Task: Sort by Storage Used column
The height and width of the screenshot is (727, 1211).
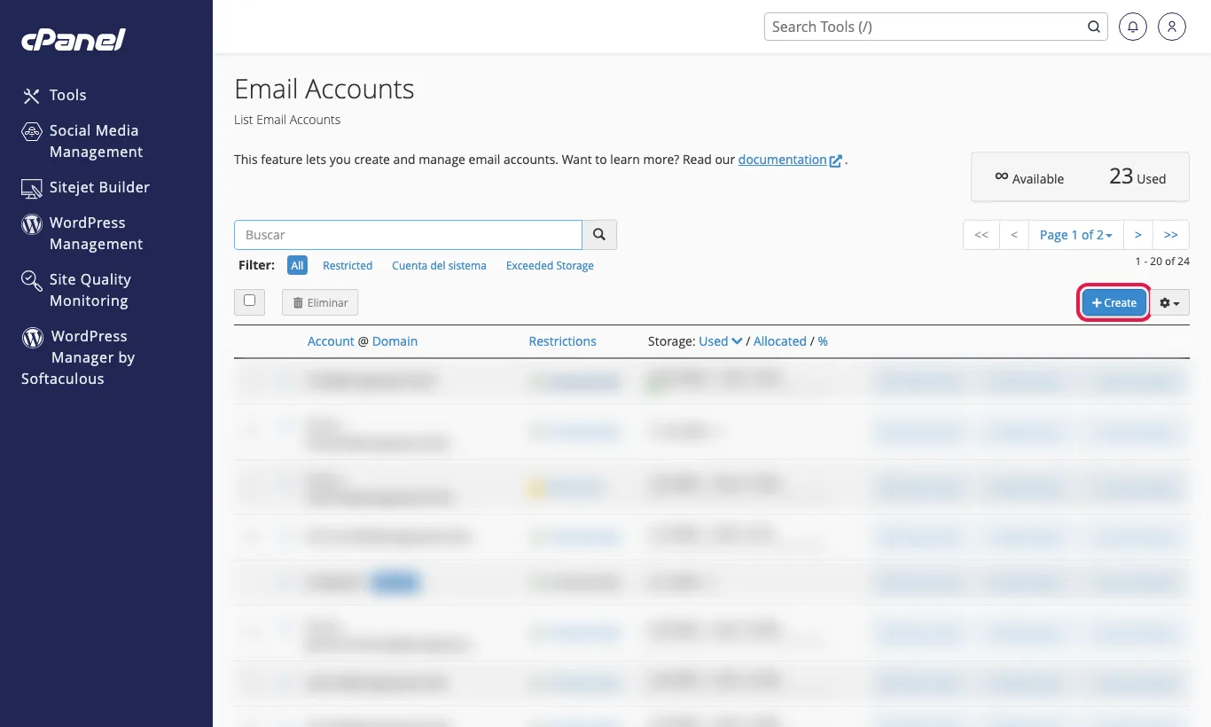Action: 721,341
